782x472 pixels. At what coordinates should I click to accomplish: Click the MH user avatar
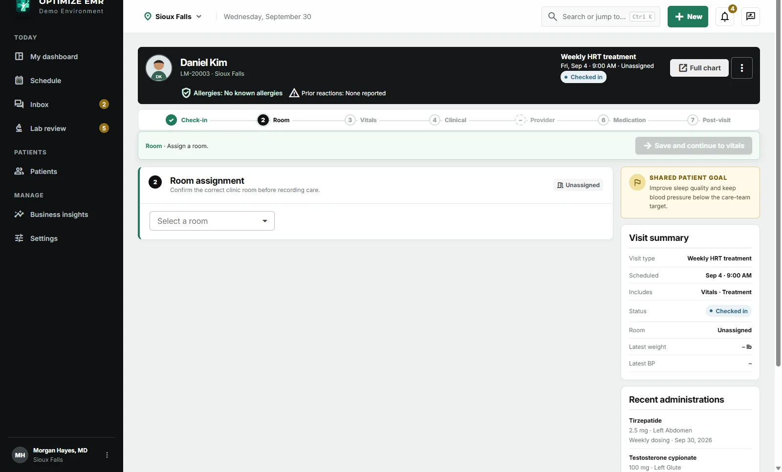[20, 455]
